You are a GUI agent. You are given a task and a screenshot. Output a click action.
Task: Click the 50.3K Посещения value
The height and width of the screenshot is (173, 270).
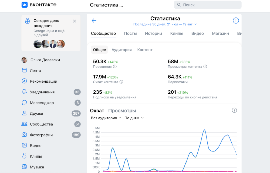100,61
